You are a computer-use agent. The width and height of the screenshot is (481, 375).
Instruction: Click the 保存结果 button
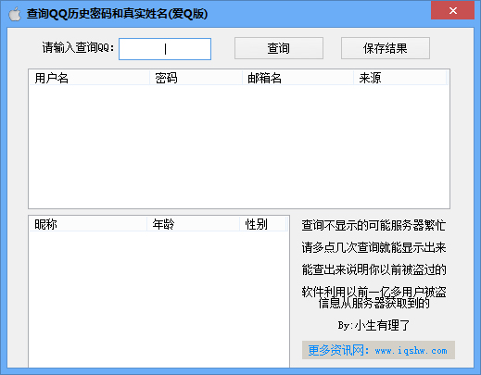tap(386, 48)
